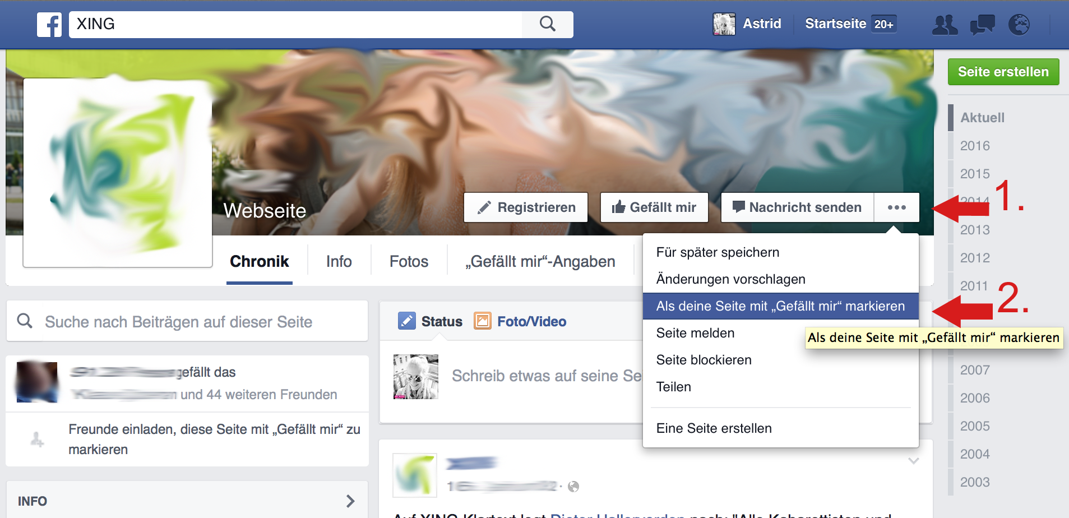This screenshot has height=518, width=1069.
Task: Click your profile photo beside status box
Action: tap(416, 377)
